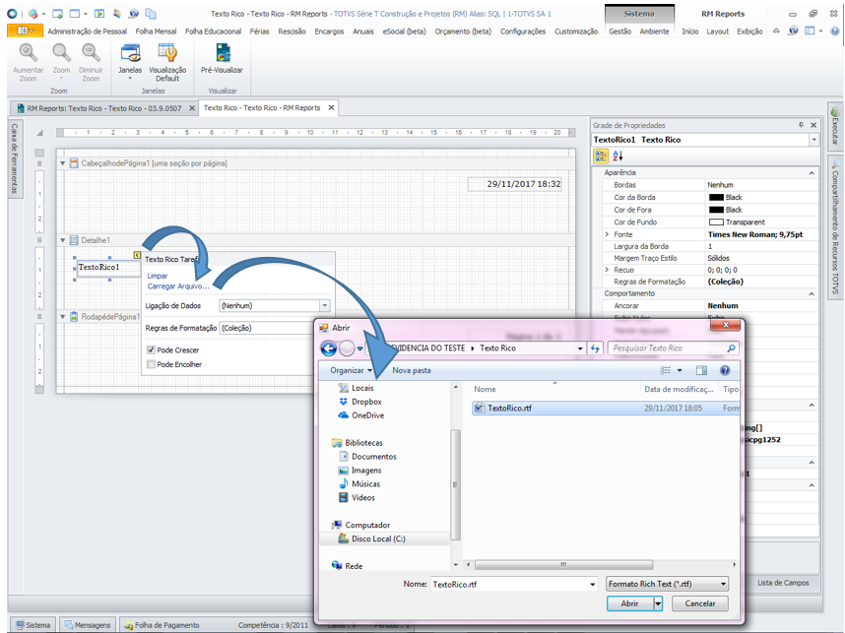The height and width of the screenshot is (633, 845).
Task: Open the Folha Mensal menu
Action: coord(156,32)
